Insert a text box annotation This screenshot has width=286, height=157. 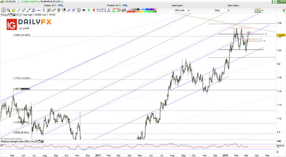(79, 10)
